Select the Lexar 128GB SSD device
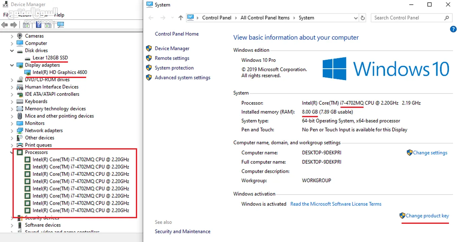Image resolution: width=457 pixels, height=242 pixels. click(x=50, y=58)
